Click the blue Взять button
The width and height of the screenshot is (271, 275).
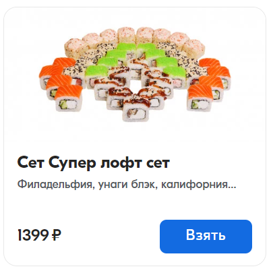[x=206, y=237]
